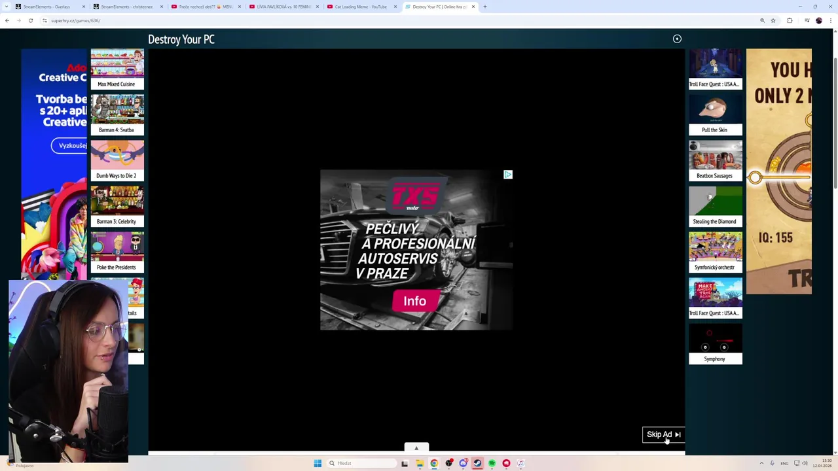
Task: Select the Beatbox Sausages game
Action: tap(716, 160)
